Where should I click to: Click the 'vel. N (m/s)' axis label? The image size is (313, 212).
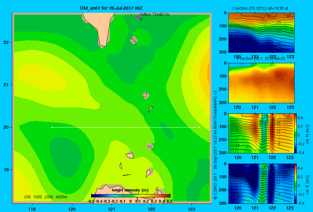point(307,134)
